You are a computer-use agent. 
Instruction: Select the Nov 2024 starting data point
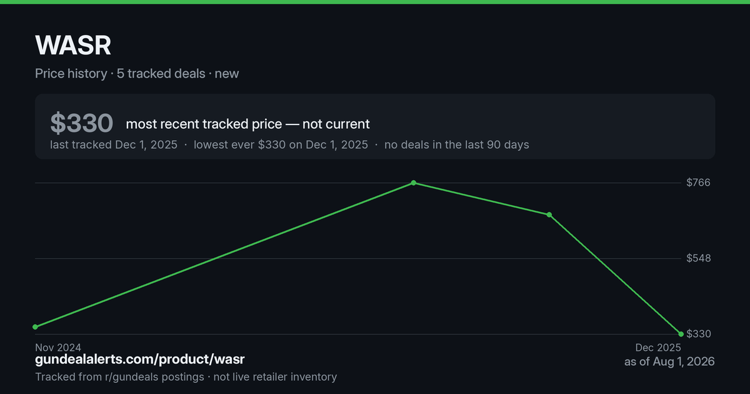pyautogui.click(x=35, y=327)
